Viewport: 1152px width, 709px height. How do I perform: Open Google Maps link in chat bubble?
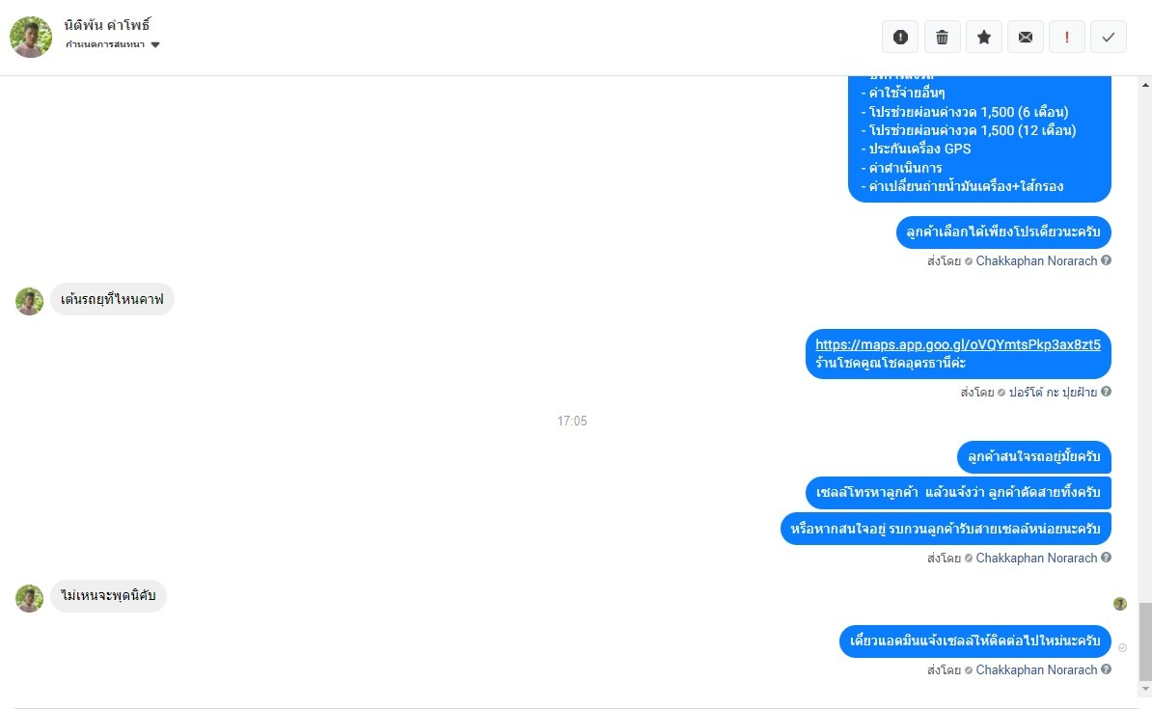pos(958,344)
